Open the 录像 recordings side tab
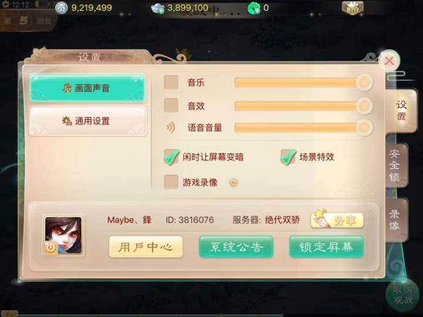 395,220
